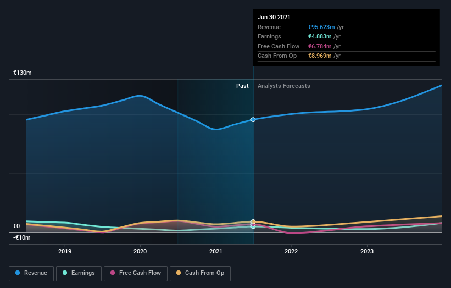Screen dimensions: 451x288
Task: Click the Analysts Forecasts label
Action: tap(283, 86)
